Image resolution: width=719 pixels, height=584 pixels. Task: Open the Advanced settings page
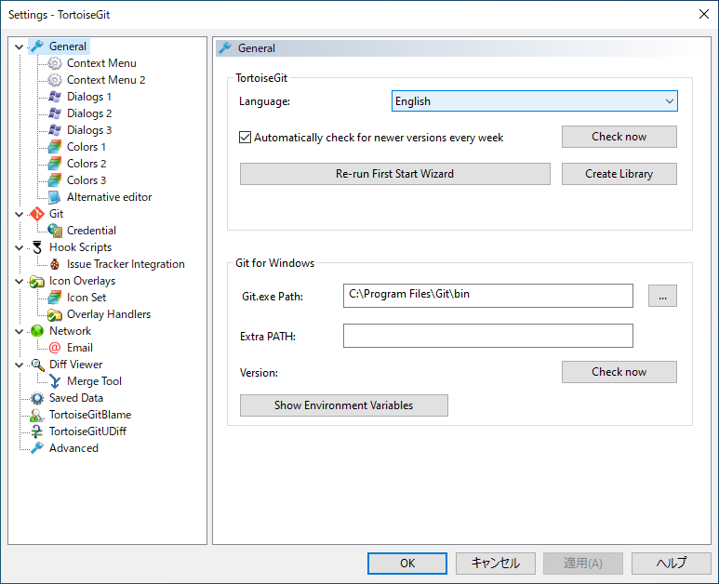pos(73,448)
